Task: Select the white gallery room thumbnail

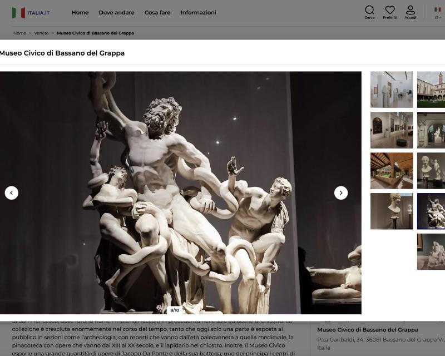Action: click(392, 90)
